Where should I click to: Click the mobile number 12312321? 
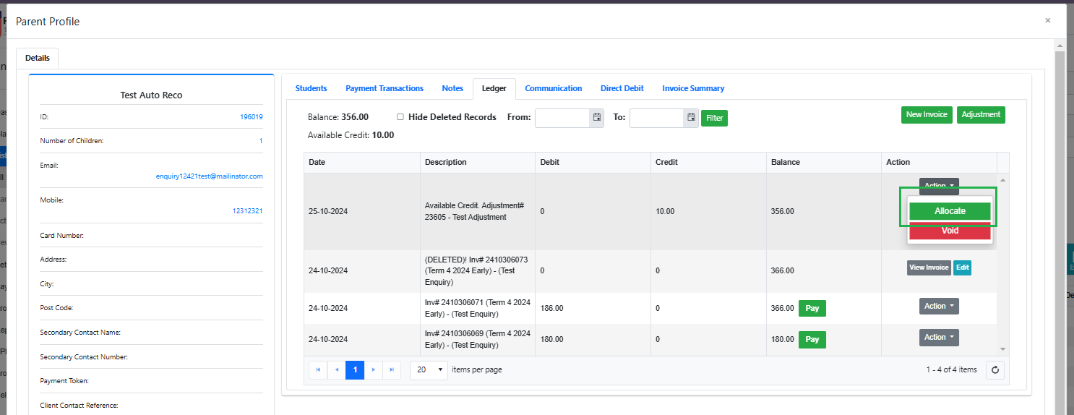pos(247,211)
